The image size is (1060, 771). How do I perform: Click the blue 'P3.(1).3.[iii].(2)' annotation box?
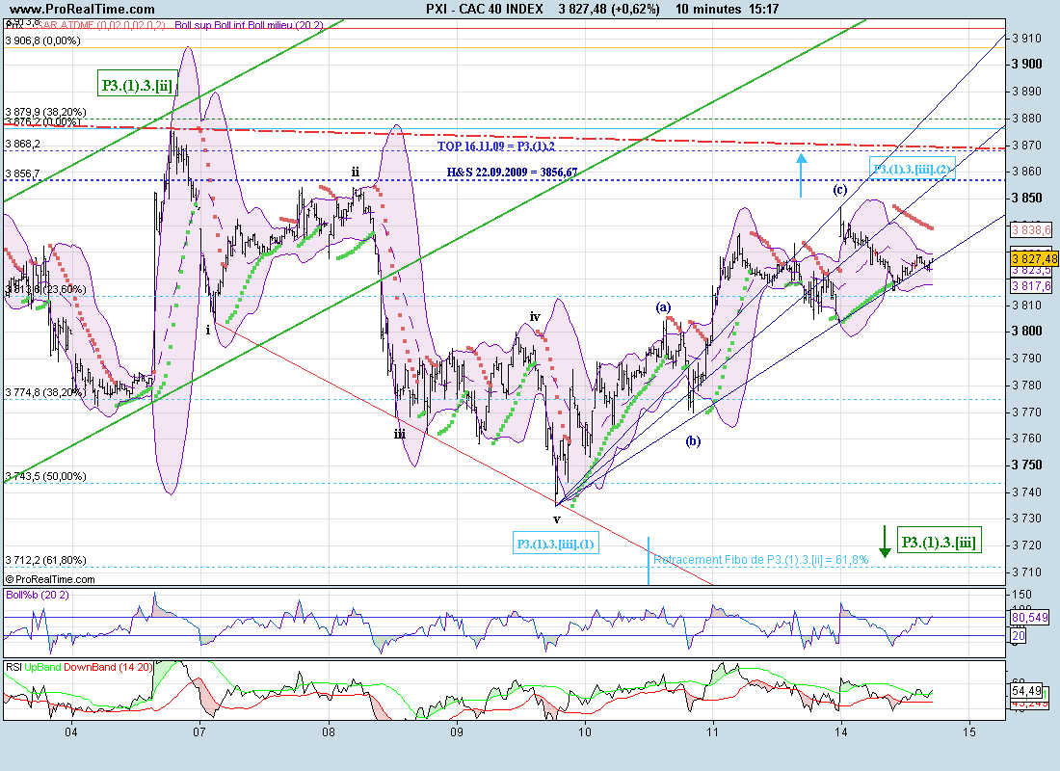[x=912, y=169]
